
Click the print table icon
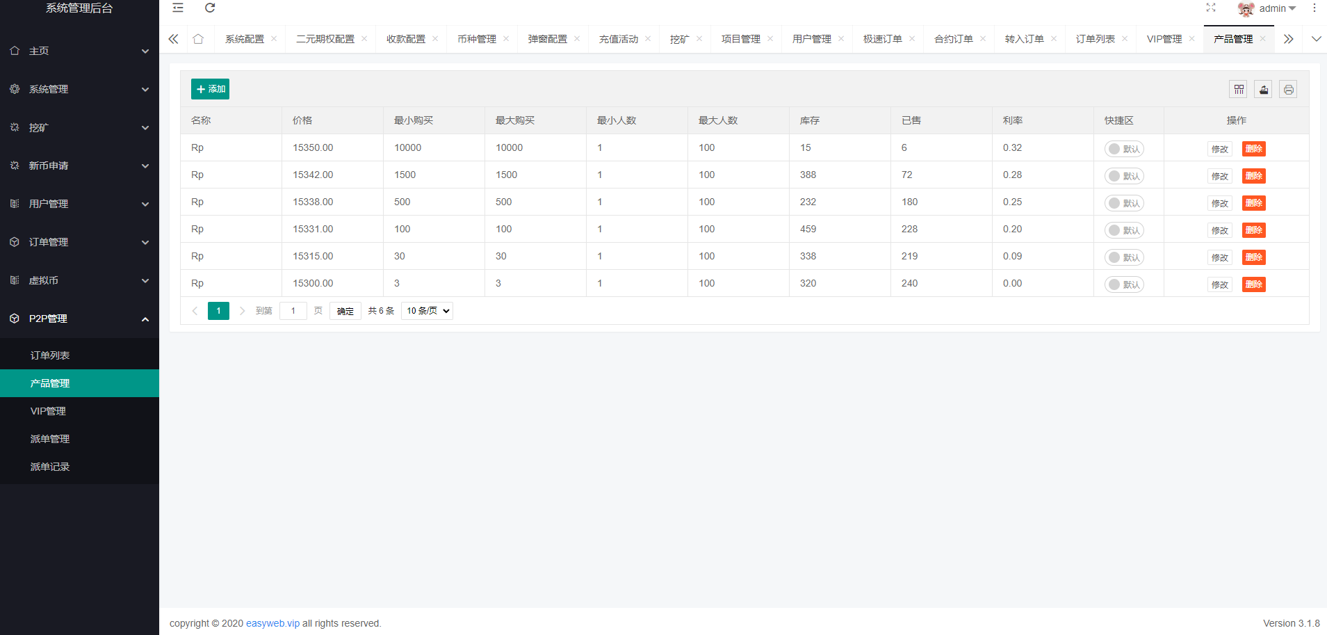pyautogui.click(x=1288, y=89)
